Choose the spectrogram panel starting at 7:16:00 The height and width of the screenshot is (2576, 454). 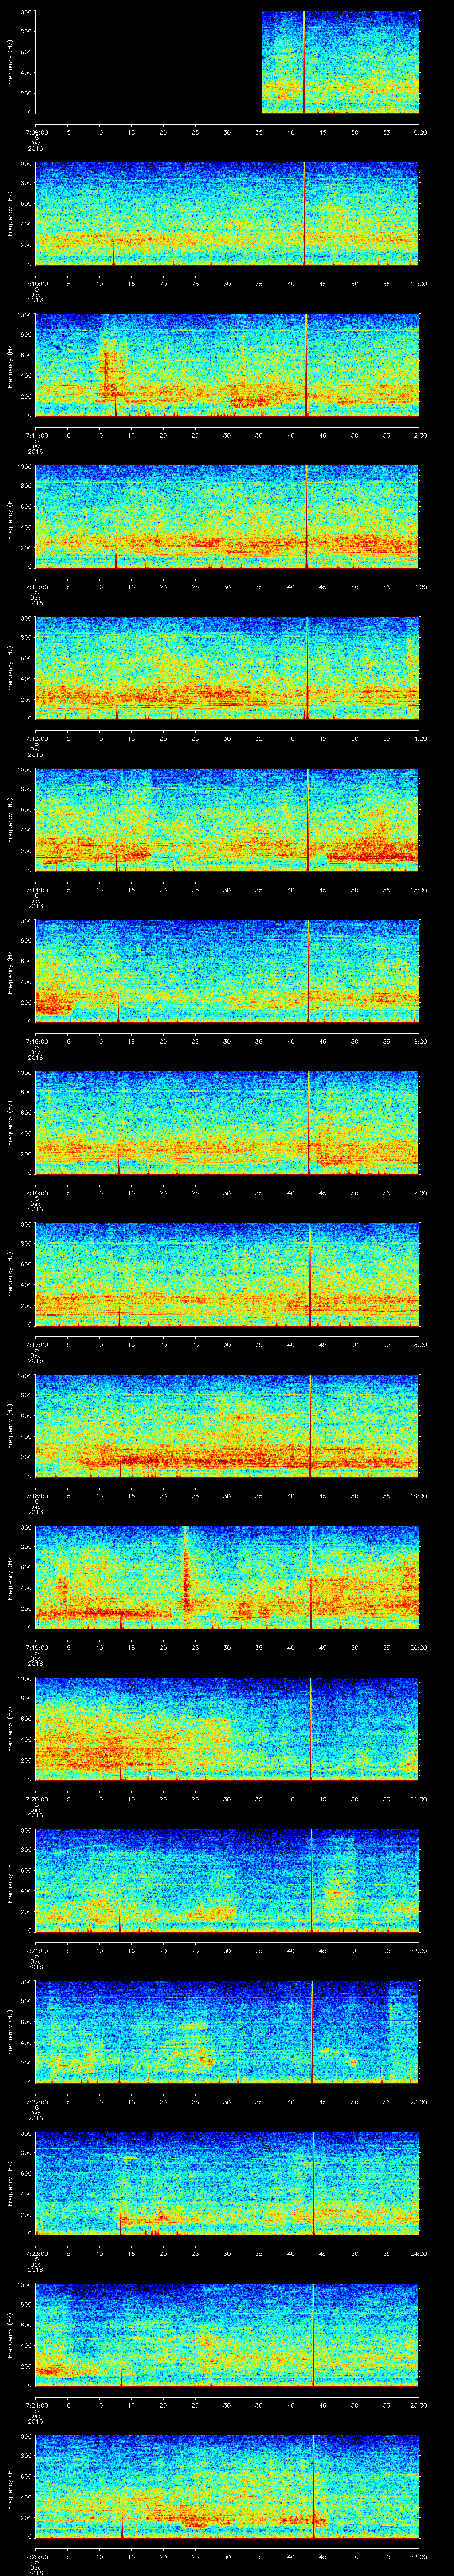pos(227,1122)
